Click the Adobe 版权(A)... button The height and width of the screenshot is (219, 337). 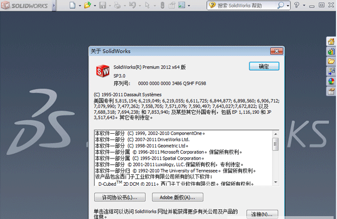click(x=178, y=197)
